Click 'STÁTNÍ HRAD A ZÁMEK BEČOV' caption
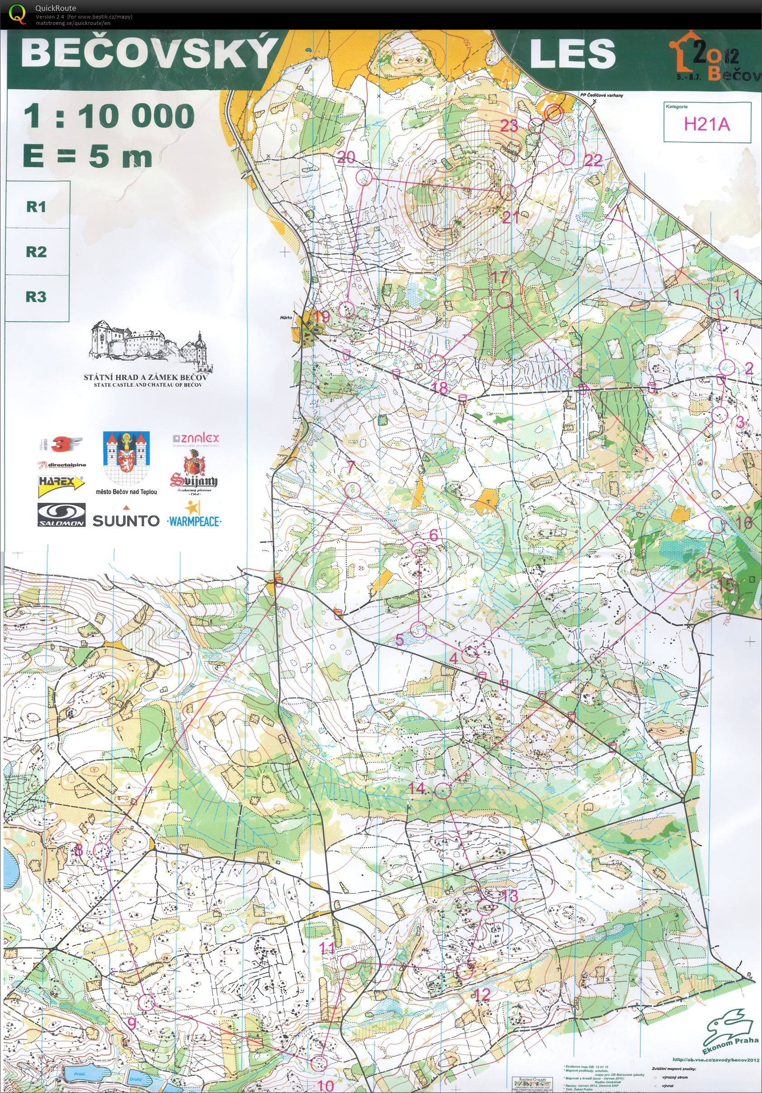 click(x=146, y=377)
